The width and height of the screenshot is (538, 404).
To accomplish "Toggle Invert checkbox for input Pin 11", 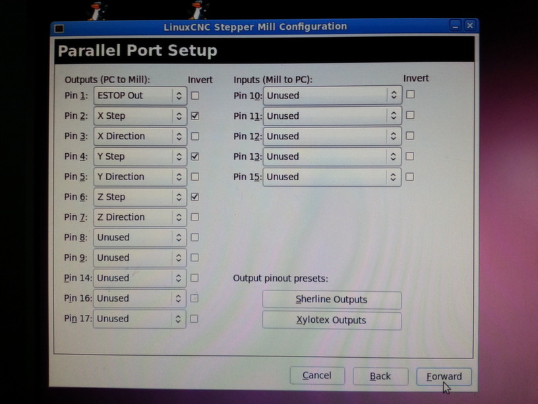I will click(410, 115).
